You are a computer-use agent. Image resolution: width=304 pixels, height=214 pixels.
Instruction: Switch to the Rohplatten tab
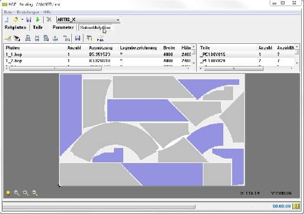tap(15, 27)
